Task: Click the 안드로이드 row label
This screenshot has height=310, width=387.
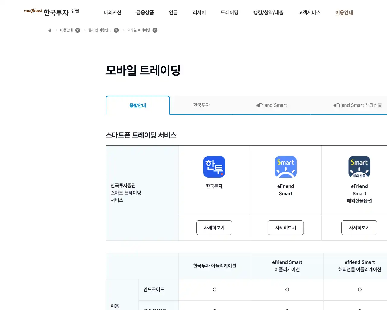Action: click(154, 289)
